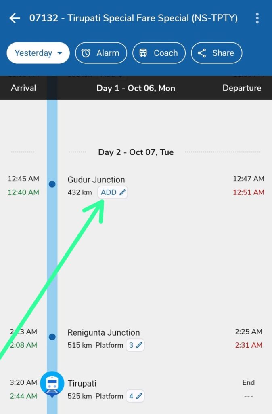The image size is (272, 414).
Task: Open the Coach position view
Action: click(159, 53)
